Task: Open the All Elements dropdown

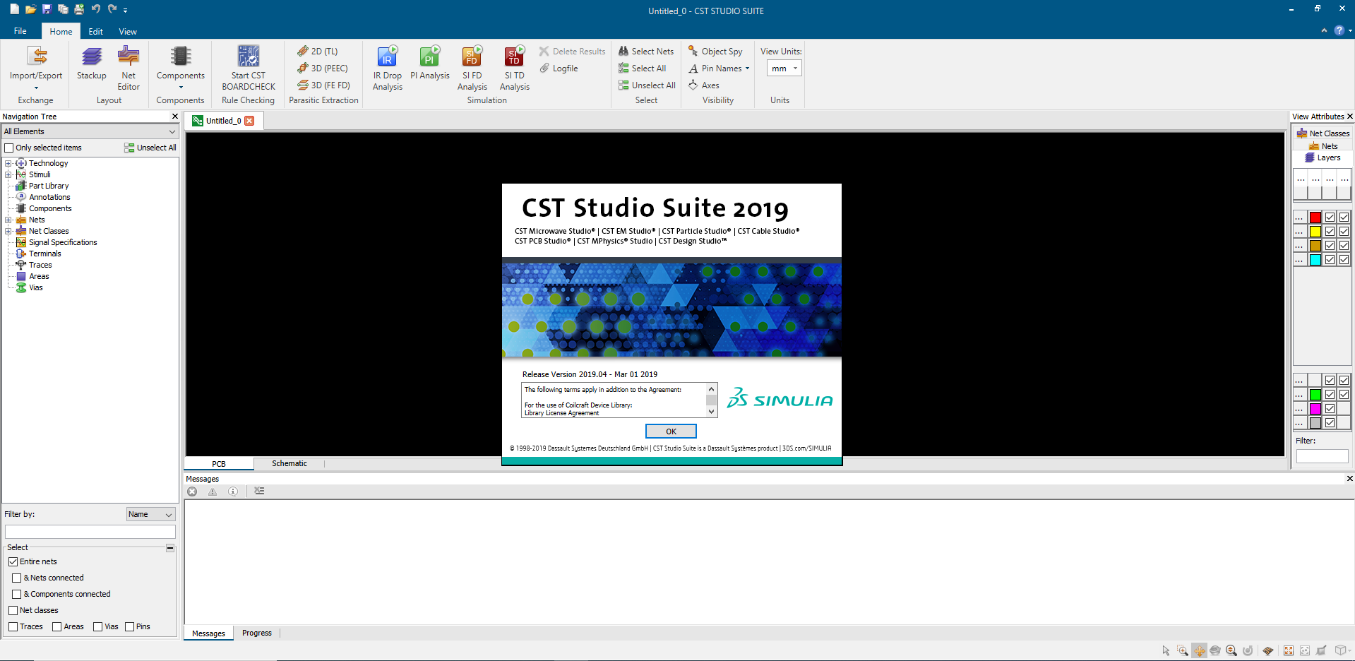Action: tap(90, 131)
